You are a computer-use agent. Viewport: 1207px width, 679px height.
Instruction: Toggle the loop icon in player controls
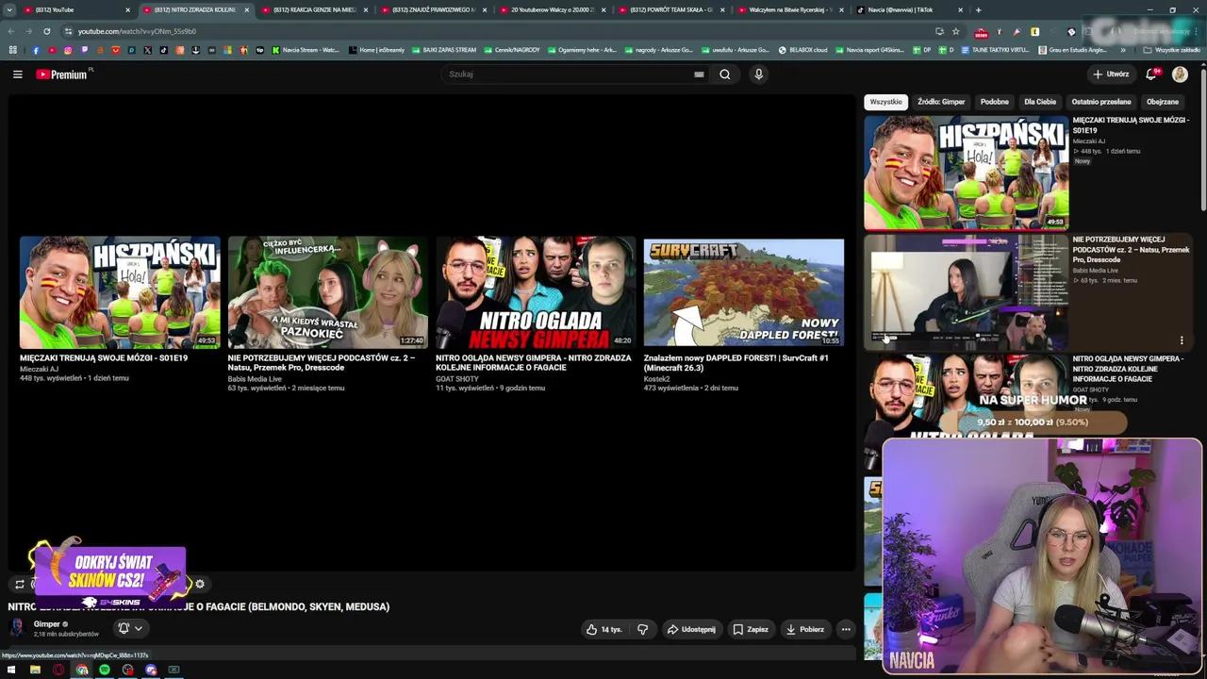point(19,585)
